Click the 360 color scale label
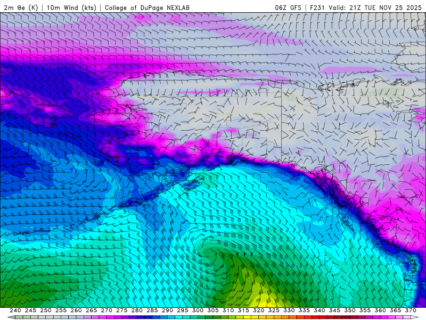Screen dimensions: 426x320 click(380, 310)
